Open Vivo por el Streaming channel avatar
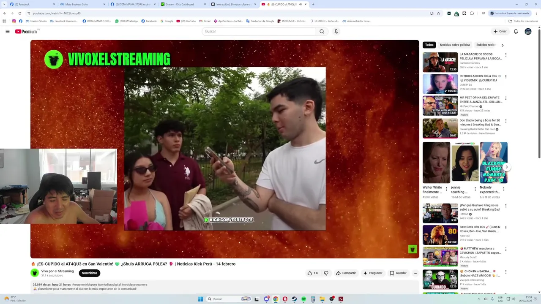This screenshot has height=304, width=541. pyautogui.click(x=35, y=273)
